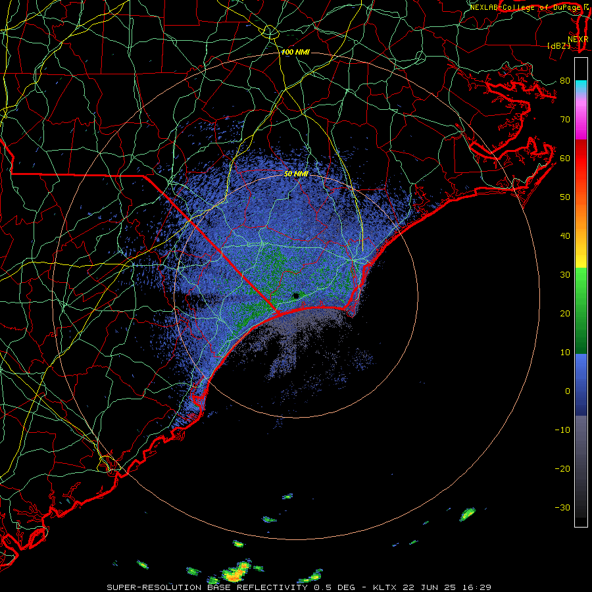The height and width of the screenshot is (592, 592).
Task: Click the 20 value on the color scale
Action: click(x=565, y=314)
